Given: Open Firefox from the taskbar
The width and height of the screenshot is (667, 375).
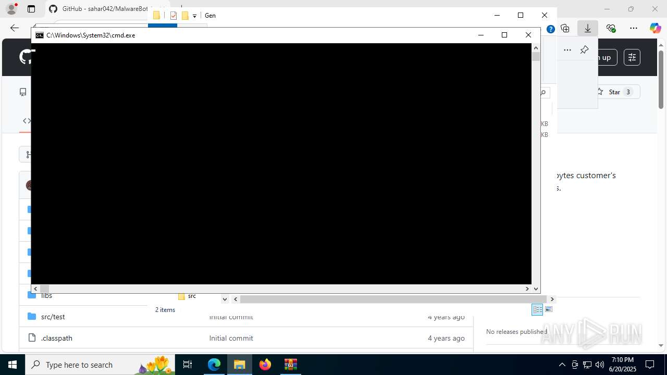Looking at the screenshot, I should (x=265, y=365).
